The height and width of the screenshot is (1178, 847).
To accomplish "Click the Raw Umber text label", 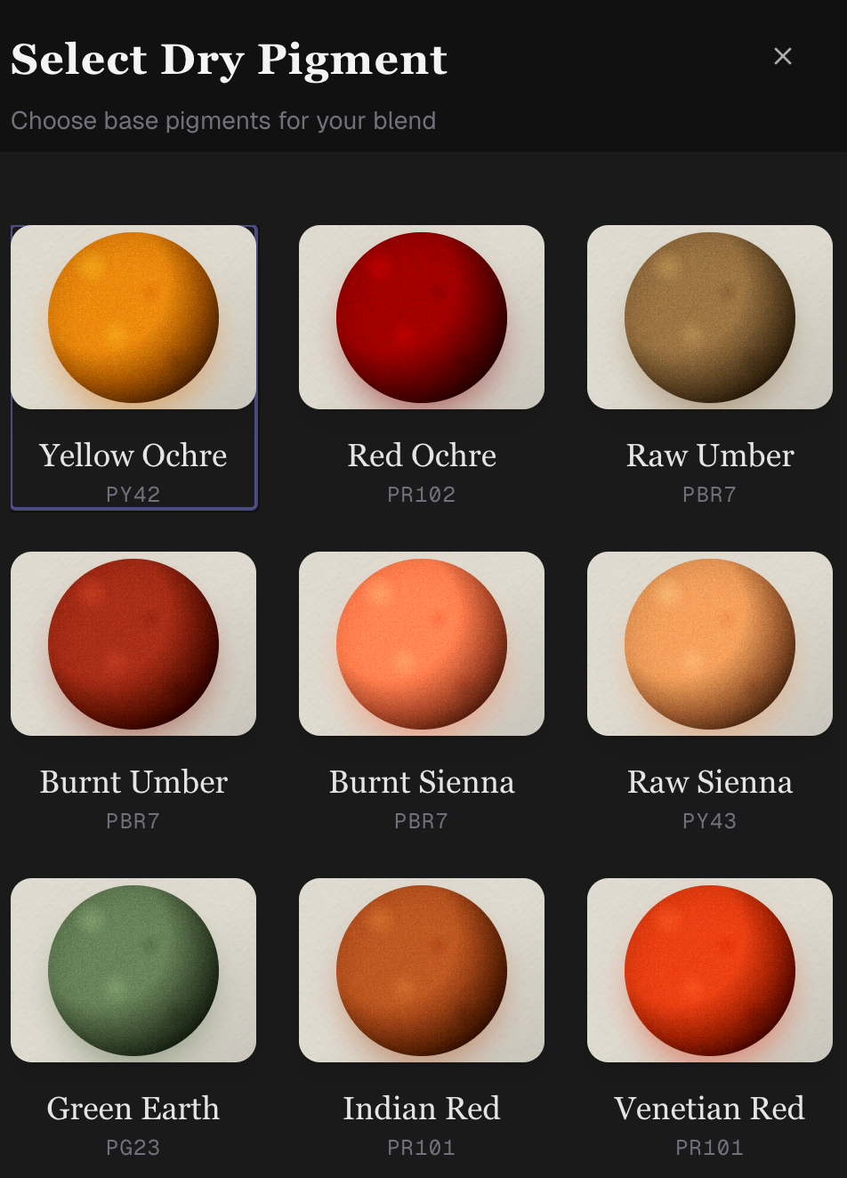I will click(x=710, y=456).
